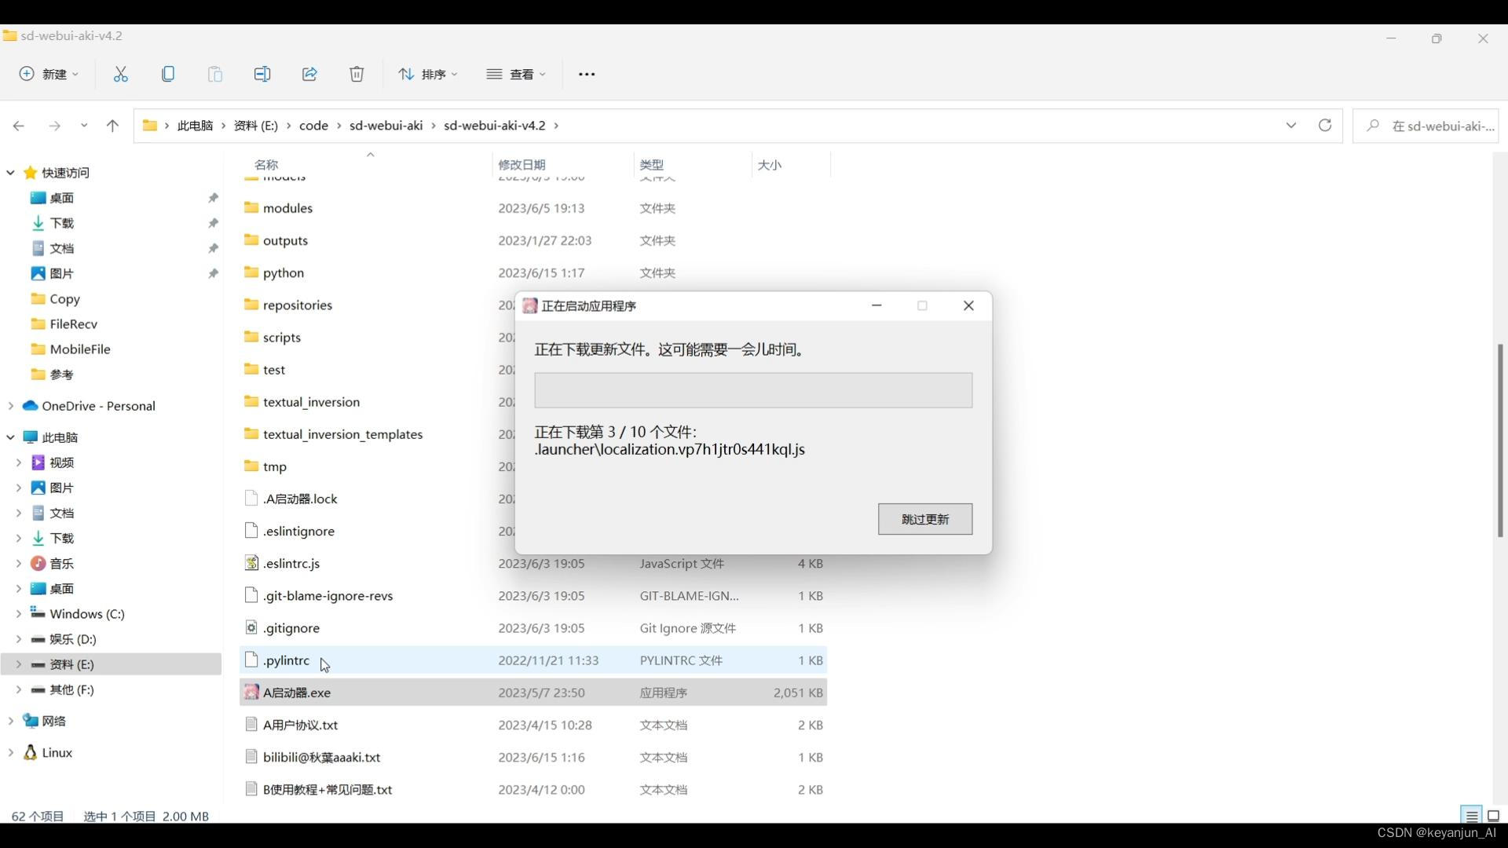Image resolution: width=1508 pixels, height=848 pixels.
Task: Open 视频 under 此电脑
Action: pos(61,462)
